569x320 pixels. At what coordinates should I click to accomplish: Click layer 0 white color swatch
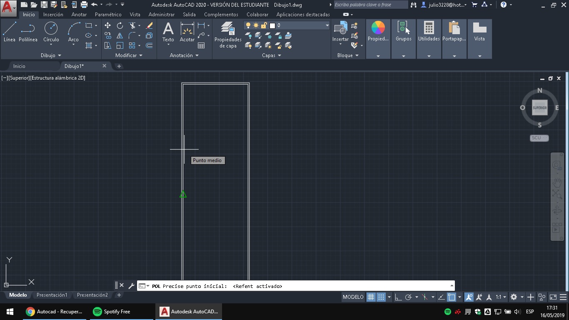click(x=272, y=25)
